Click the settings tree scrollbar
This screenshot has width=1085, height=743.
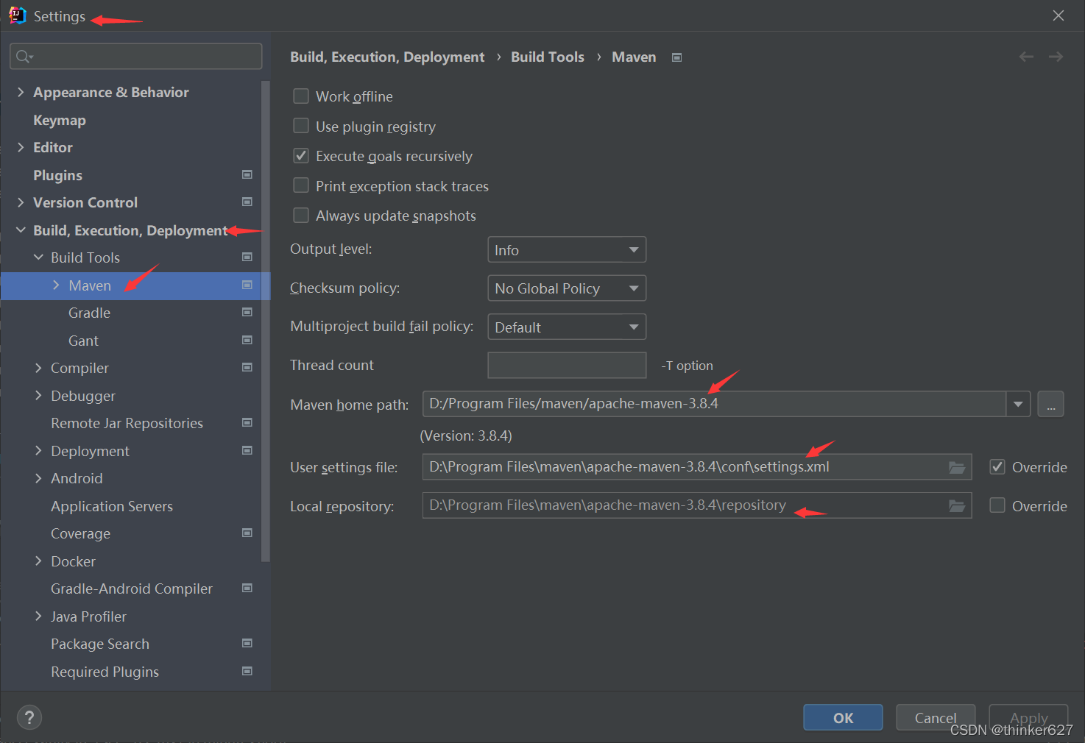point(266,321)
